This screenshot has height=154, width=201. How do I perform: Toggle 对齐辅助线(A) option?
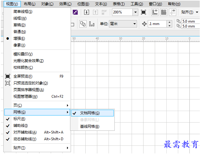click(x=37, y=132)
